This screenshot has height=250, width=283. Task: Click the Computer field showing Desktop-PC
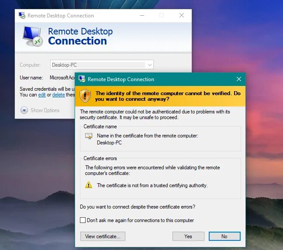[x=102, y=65]
